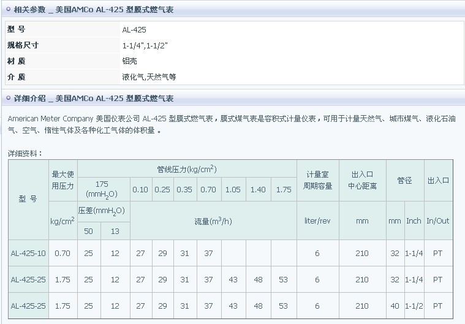The height and width of the screenshot is (324, 465).
Task: Click the 最大使用压力 header cell
Action: pyautogui.click(x=63, y=180)
